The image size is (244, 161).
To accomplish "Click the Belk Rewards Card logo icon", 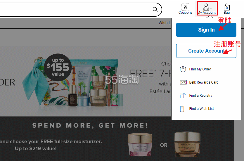I will (x=183, y=82).
